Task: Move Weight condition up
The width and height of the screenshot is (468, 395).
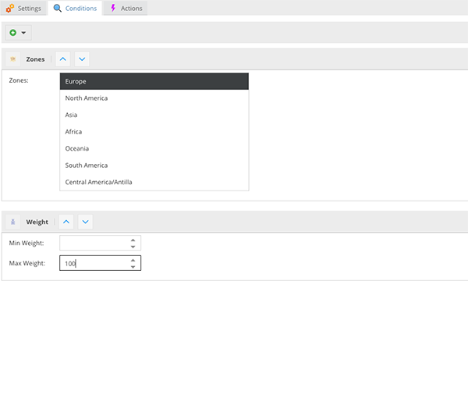Action: (66, 222)
